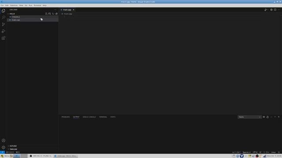
Task: Open the PORTS panel tab
Action: (x=113, y=117)
